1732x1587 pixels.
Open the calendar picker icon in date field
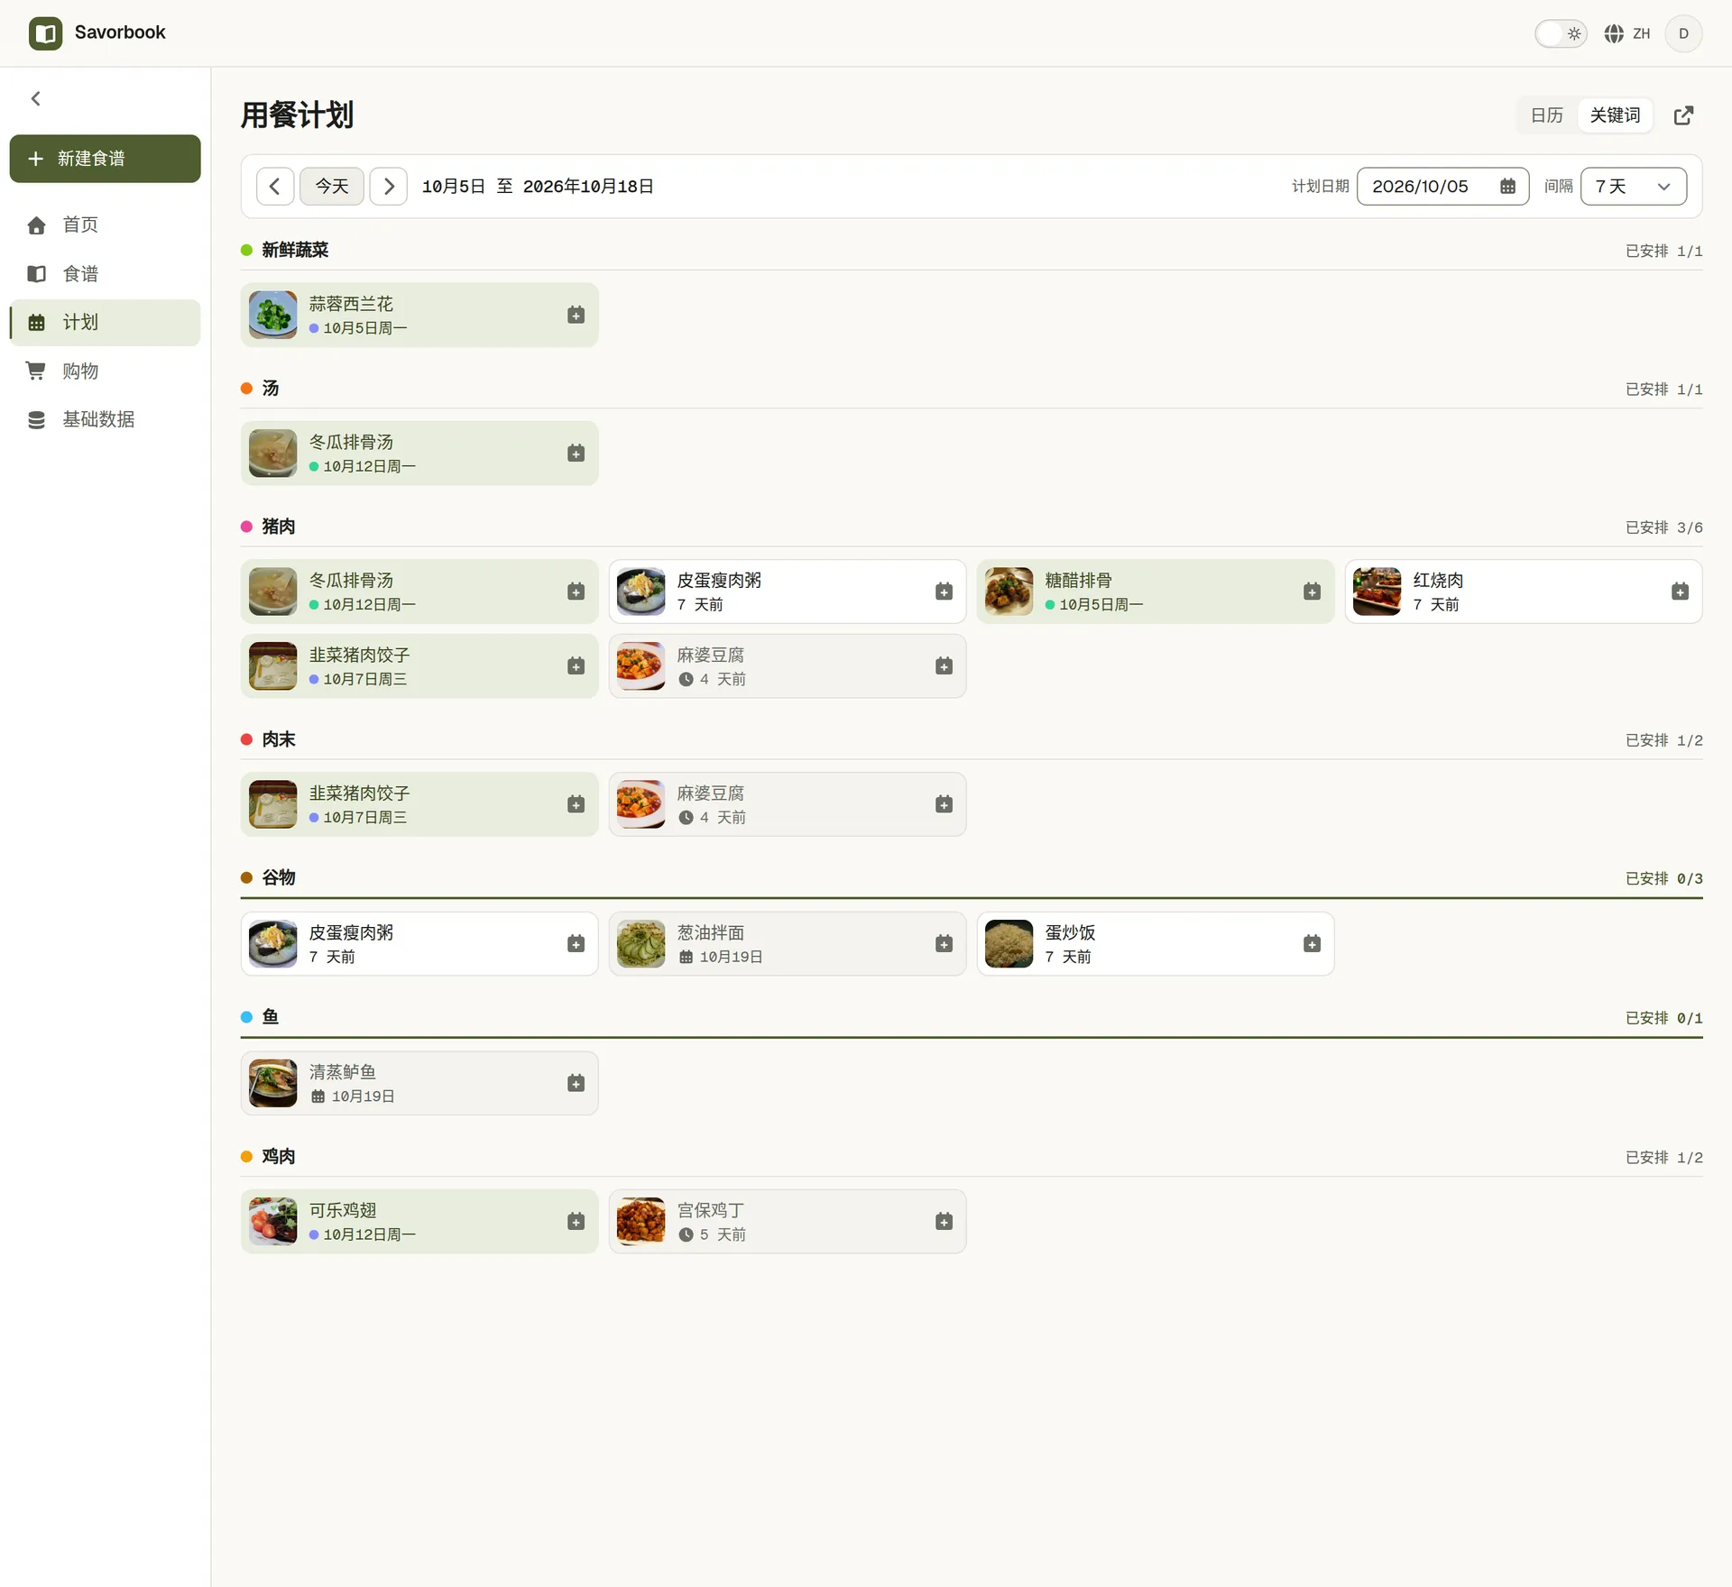click(1507, 187)
